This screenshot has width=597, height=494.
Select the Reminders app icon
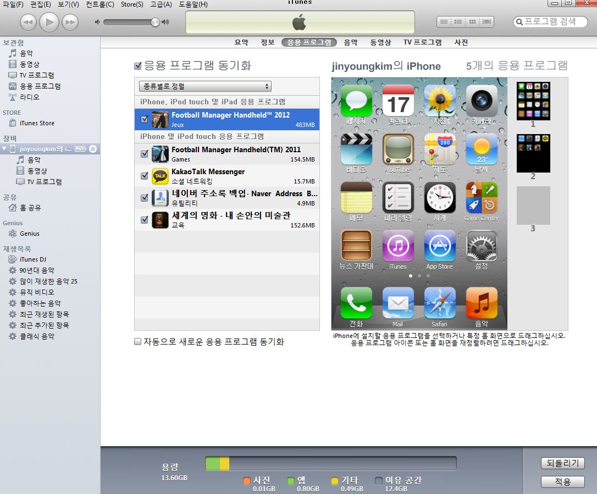coord(398,197)
